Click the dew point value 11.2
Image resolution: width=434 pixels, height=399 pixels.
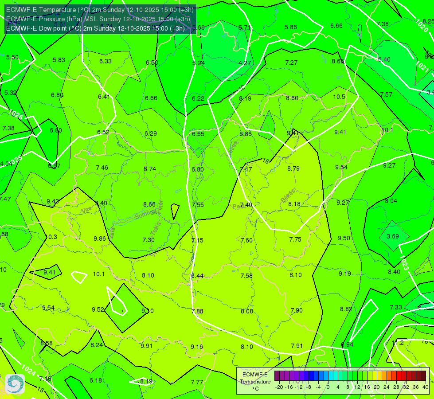pos(398,343)
